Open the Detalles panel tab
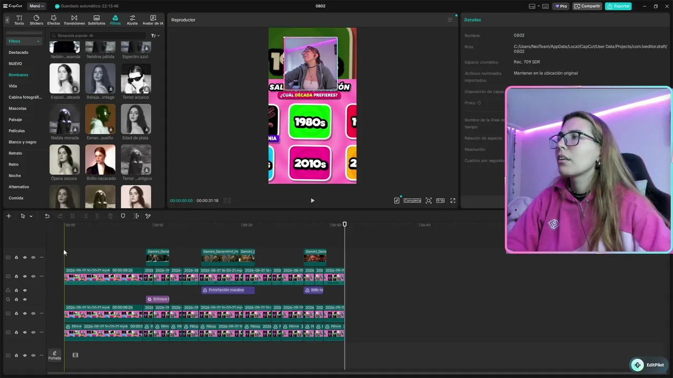The width and height of the screenshot is (673, 378). click(x=472, y=20)
